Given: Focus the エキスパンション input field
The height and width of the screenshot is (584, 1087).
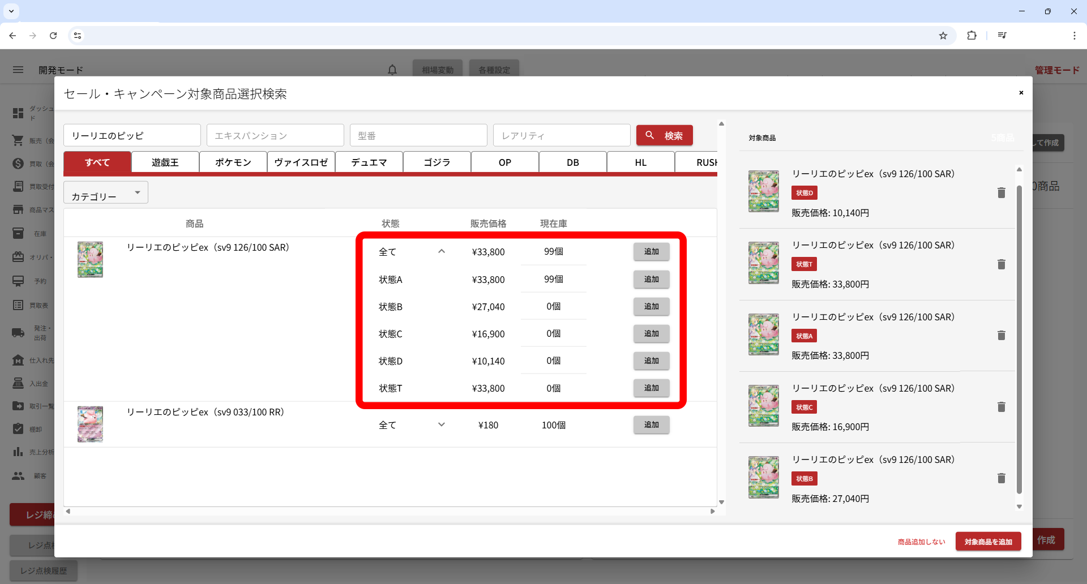Looking at the screenshot, I should (275, 136).
